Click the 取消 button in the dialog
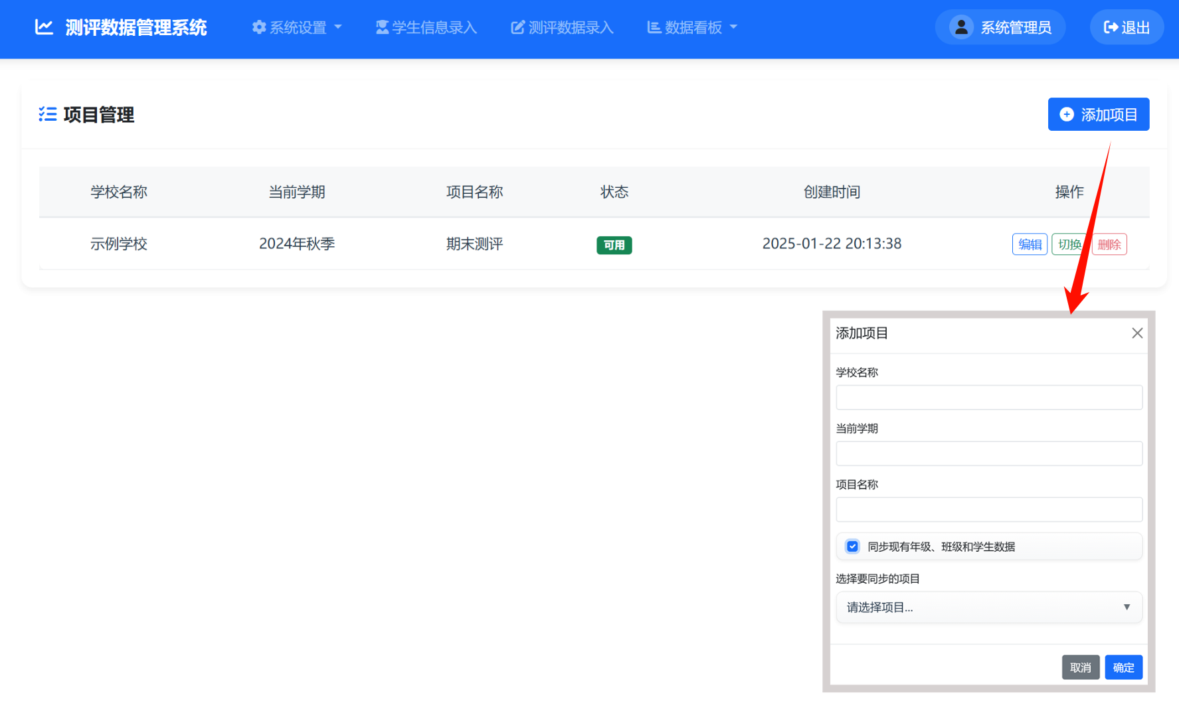Image resolution: width=1179 pixels, height=713 pixels. tap(1081, 667)
